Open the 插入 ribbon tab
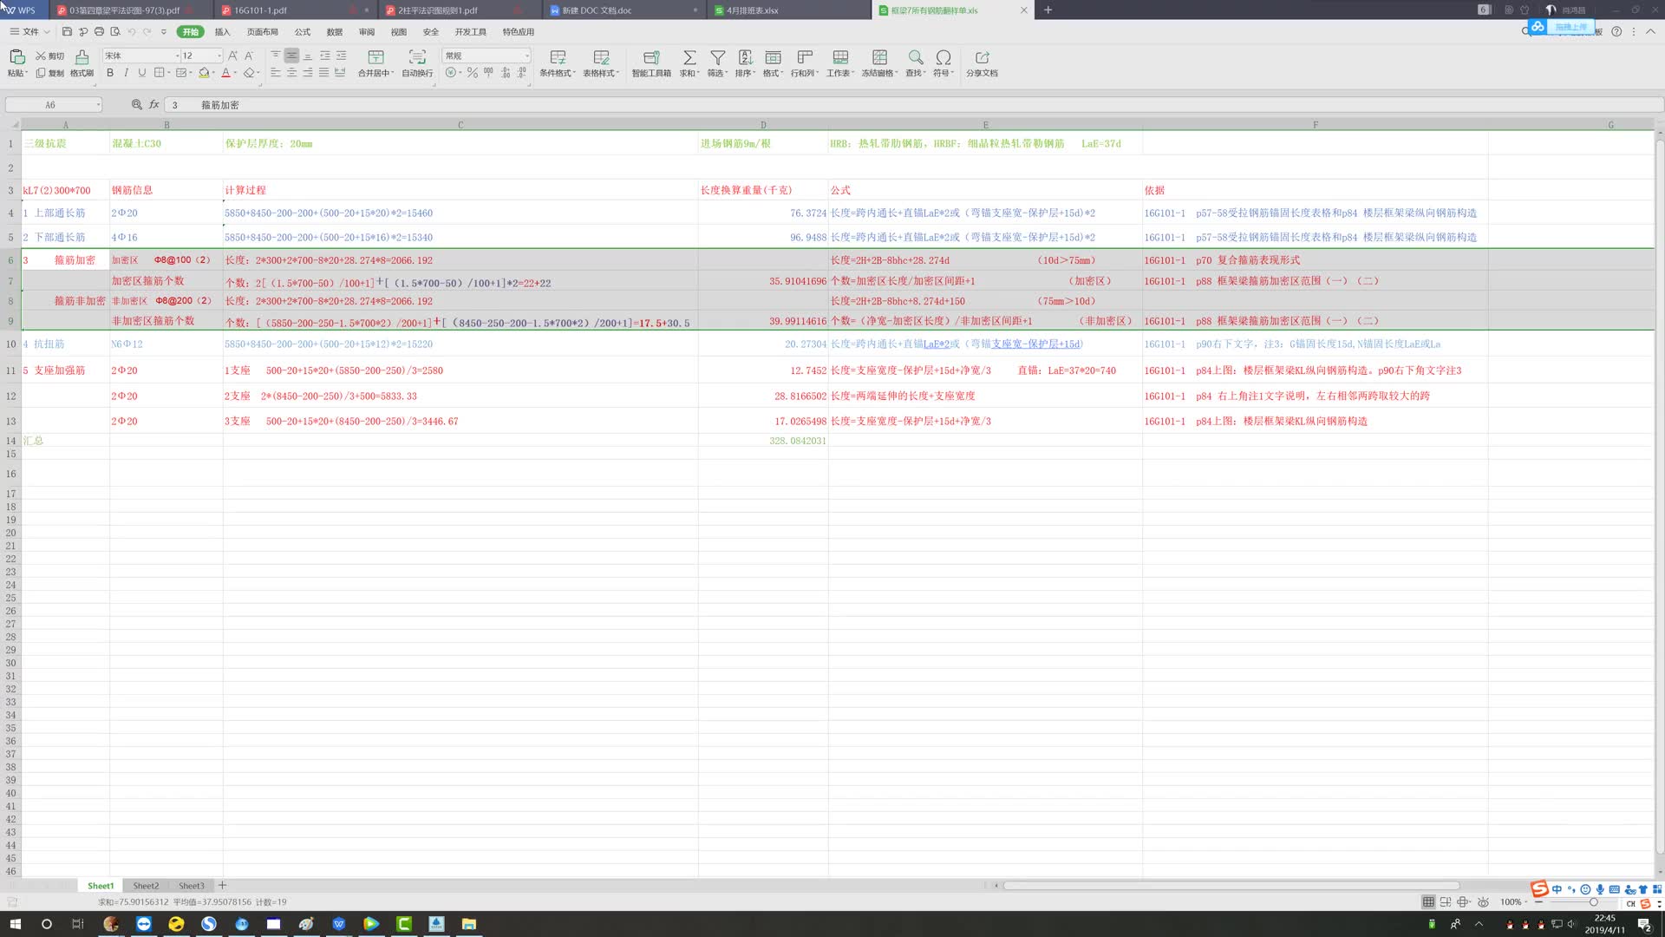This screenshot has width=1665, height=937. 222,32
